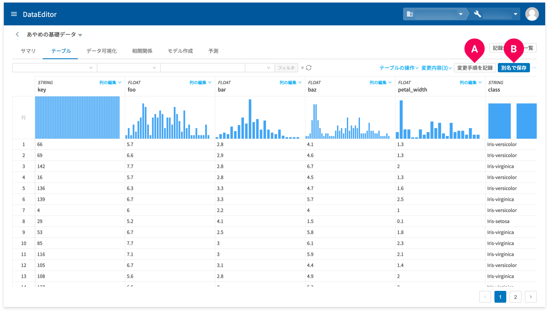Click the 別名で保存 button

[514, 68]
